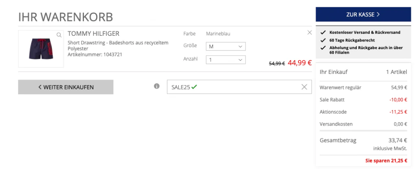This screenshot has height=169, width=417.
Task: Click the info icon beside promo code
Action: pyautogui.click(x=157, y=86)
